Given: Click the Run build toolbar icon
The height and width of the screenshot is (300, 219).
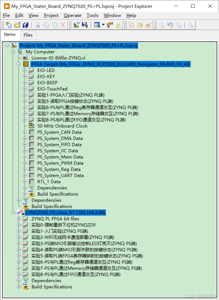Looking at the screenshot, I should (x=148, y=25).
